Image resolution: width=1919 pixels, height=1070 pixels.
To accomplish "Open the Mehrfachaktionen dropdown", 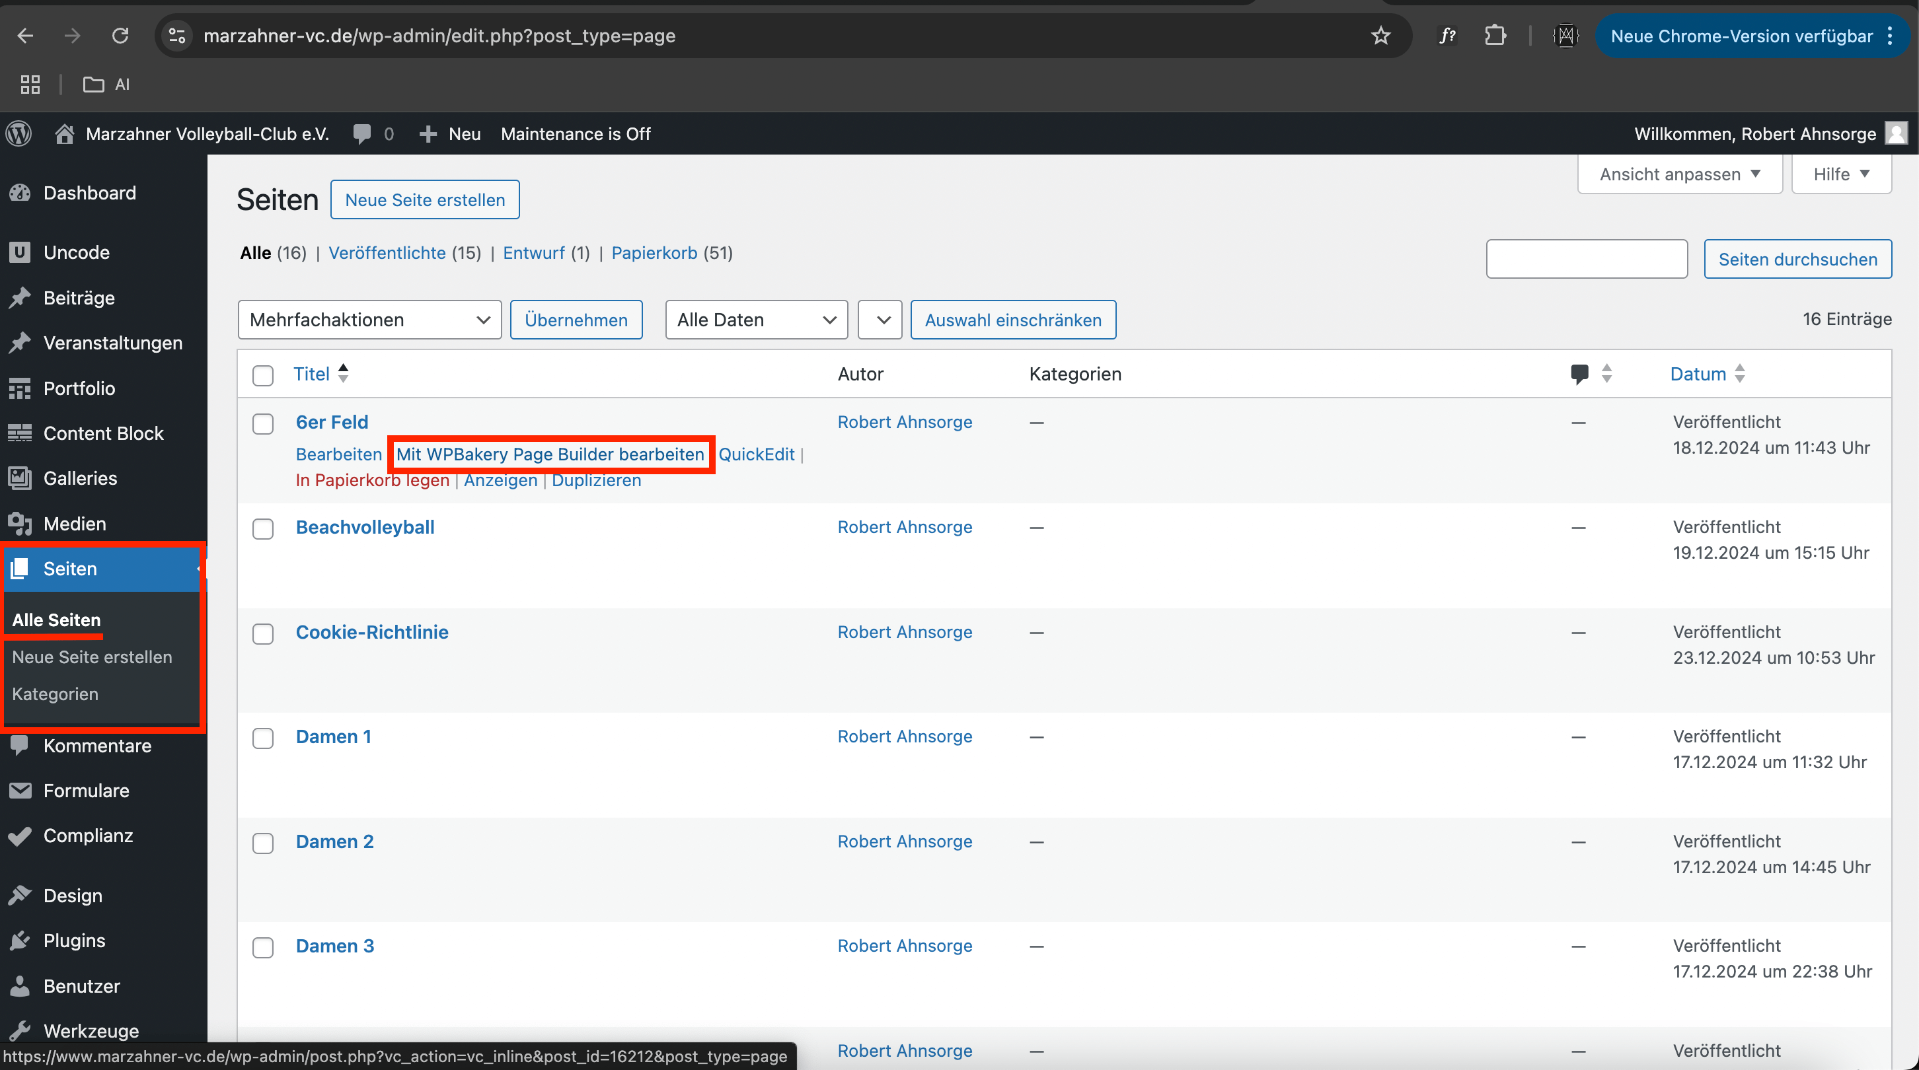I will pyautogui.click(x=369, y=320).
